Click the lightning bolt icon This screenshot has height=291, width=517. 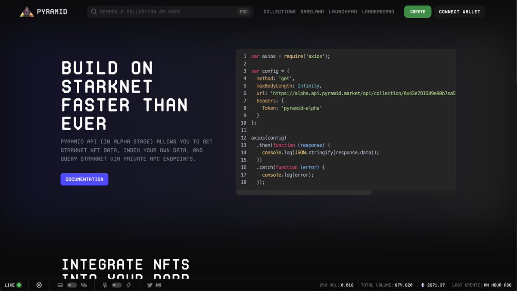coord(128,285)
